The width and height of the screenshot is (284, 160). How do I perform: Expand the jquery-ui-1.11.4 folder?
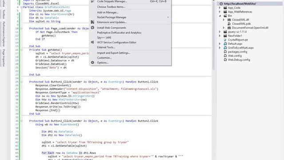[220, 32]
